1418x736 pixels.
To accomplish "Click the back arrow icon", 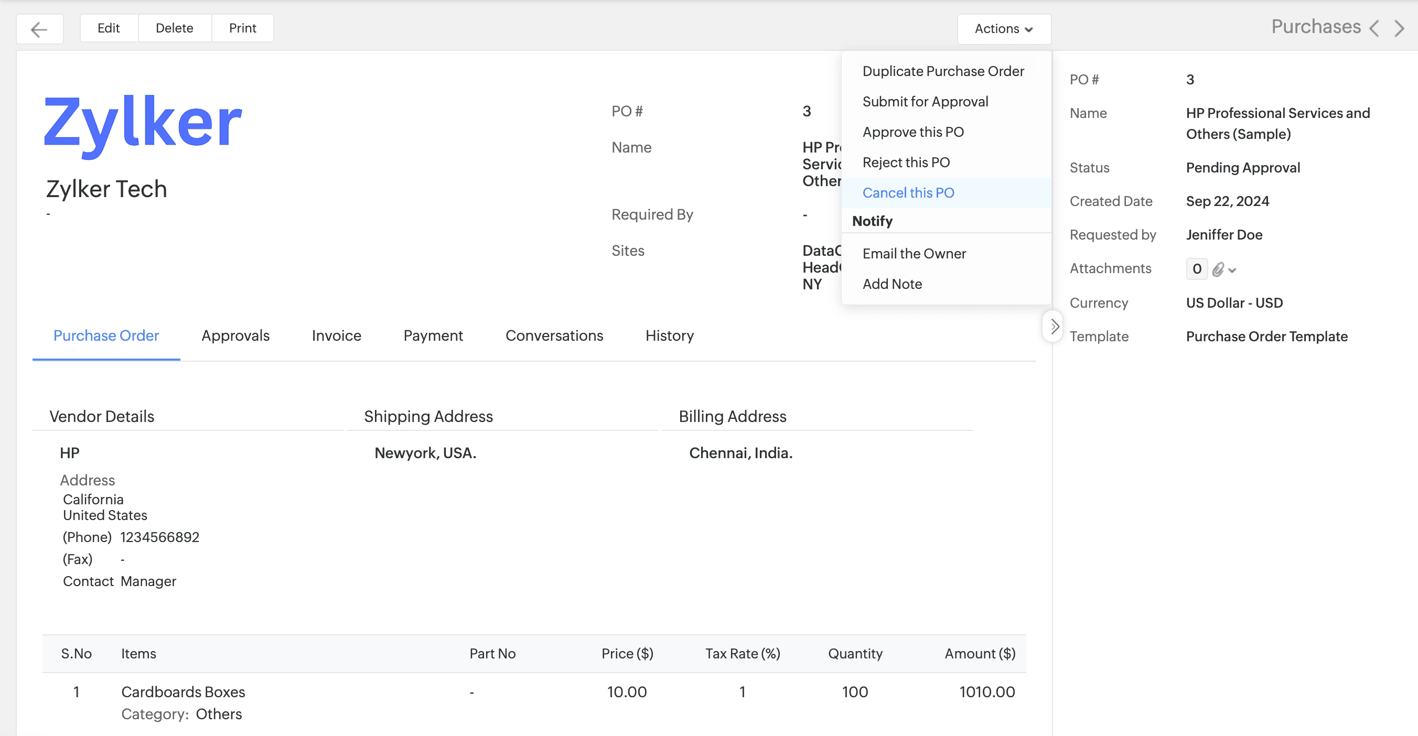I will coord(39,29).
